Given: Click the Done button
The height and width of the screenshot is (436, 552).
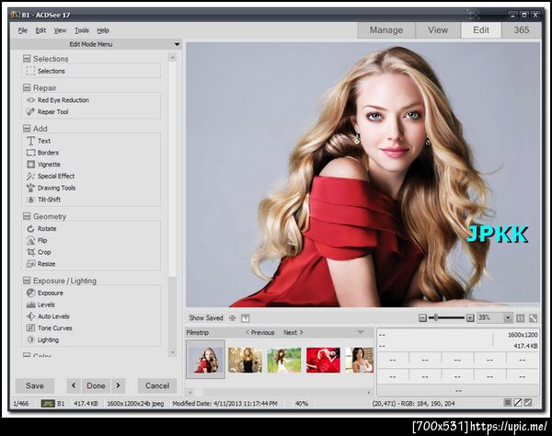Looking at the screenshot, I should tap(96, 385).
